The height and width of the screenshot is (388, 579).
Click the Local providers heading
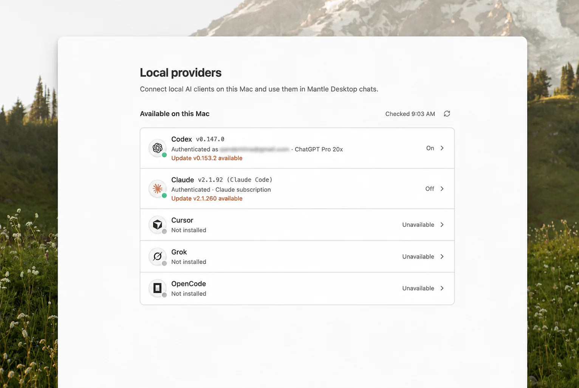[x=181, y=73]
